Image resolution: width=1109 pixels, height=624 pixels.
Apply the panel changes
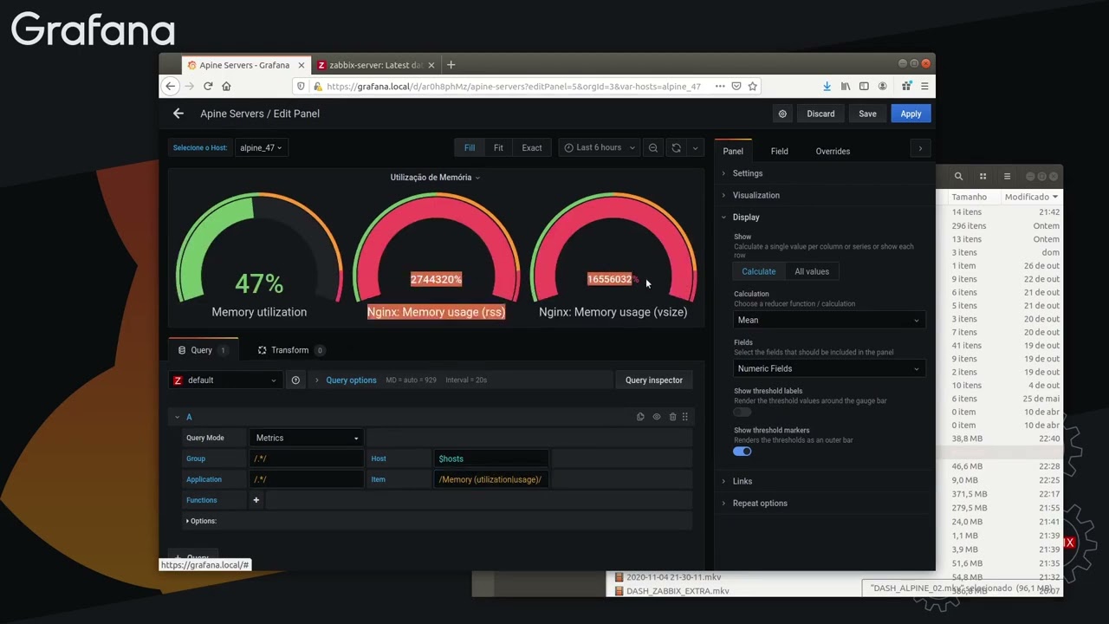click(911, 114)
